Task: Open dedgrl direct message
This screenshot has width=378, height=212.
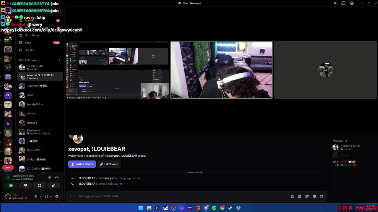Action: pos(40,159)
